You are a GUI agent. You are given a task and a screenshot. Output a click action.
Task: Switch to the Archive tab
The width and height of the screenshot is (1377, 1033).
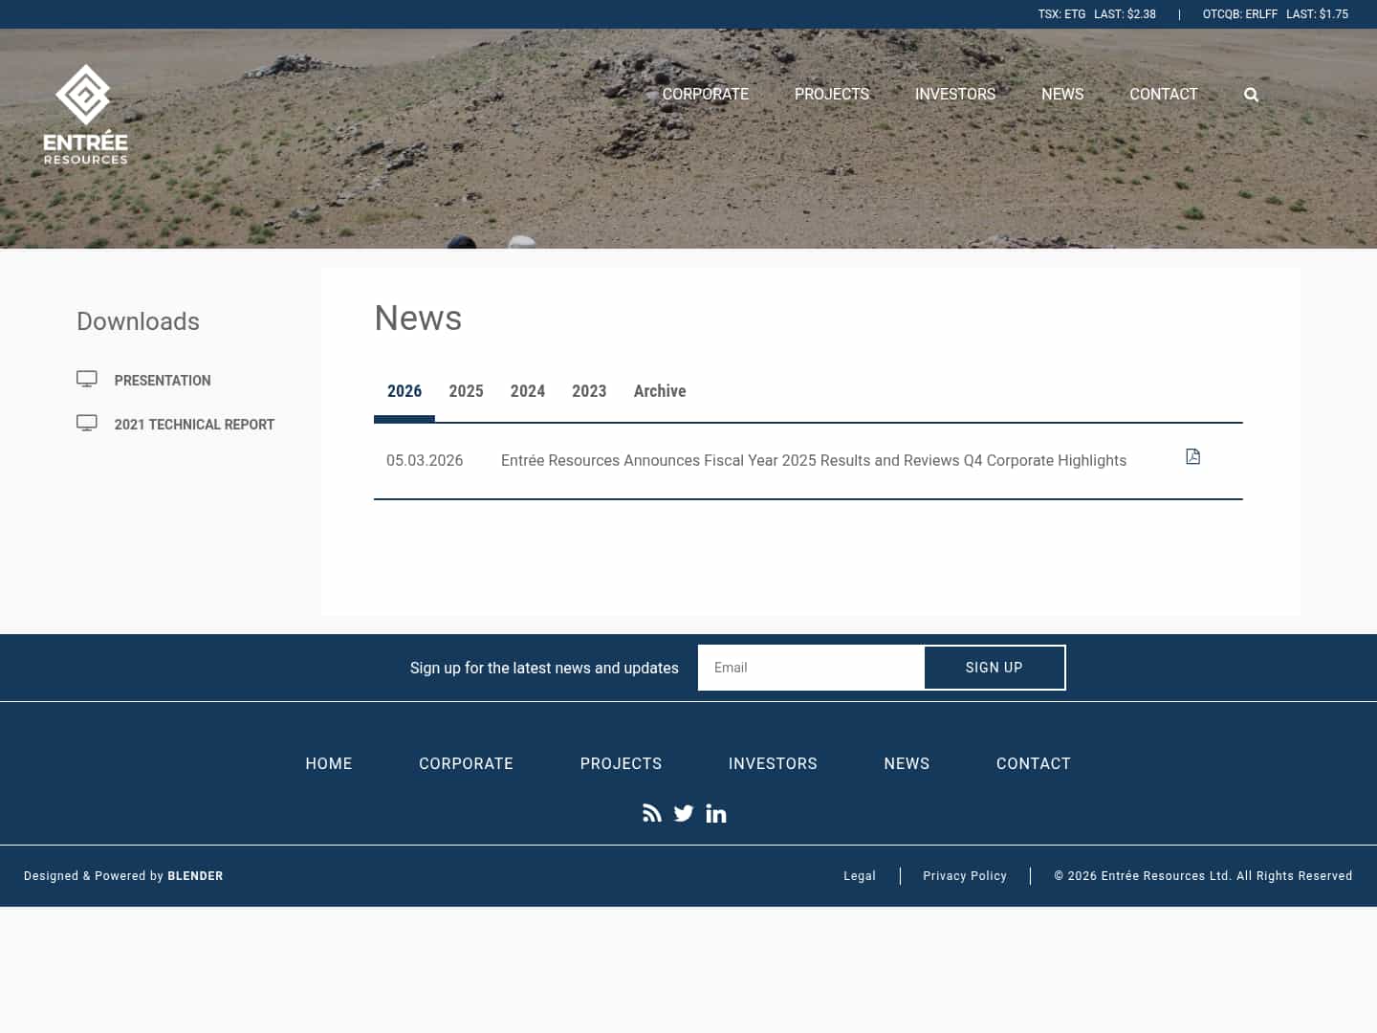660,391
